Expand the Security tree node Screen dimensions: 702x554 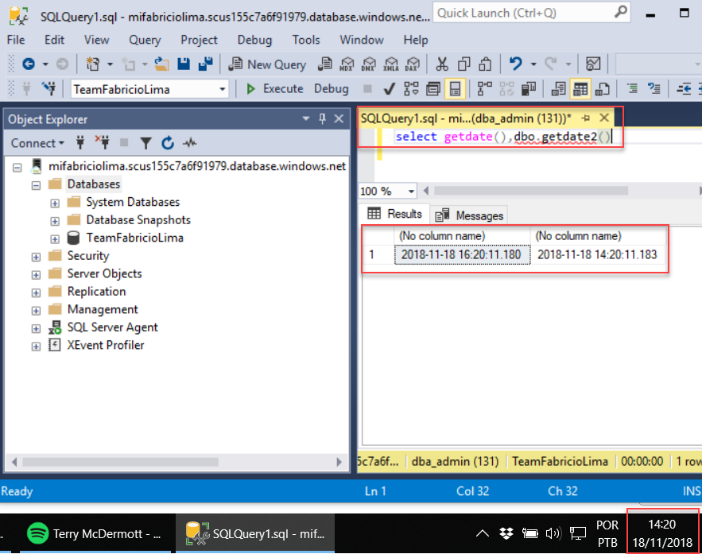tap(36, 256)
